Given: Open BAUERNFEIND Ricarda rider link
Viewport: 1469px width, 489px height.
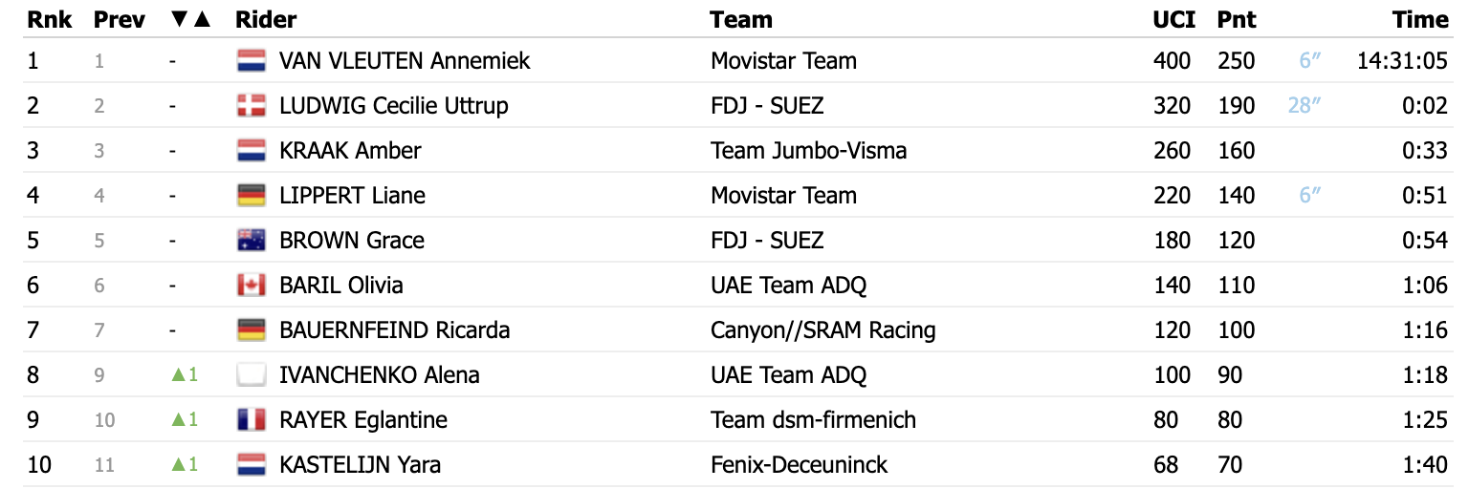Looking at the screenshot, I should tap(395, 330).
